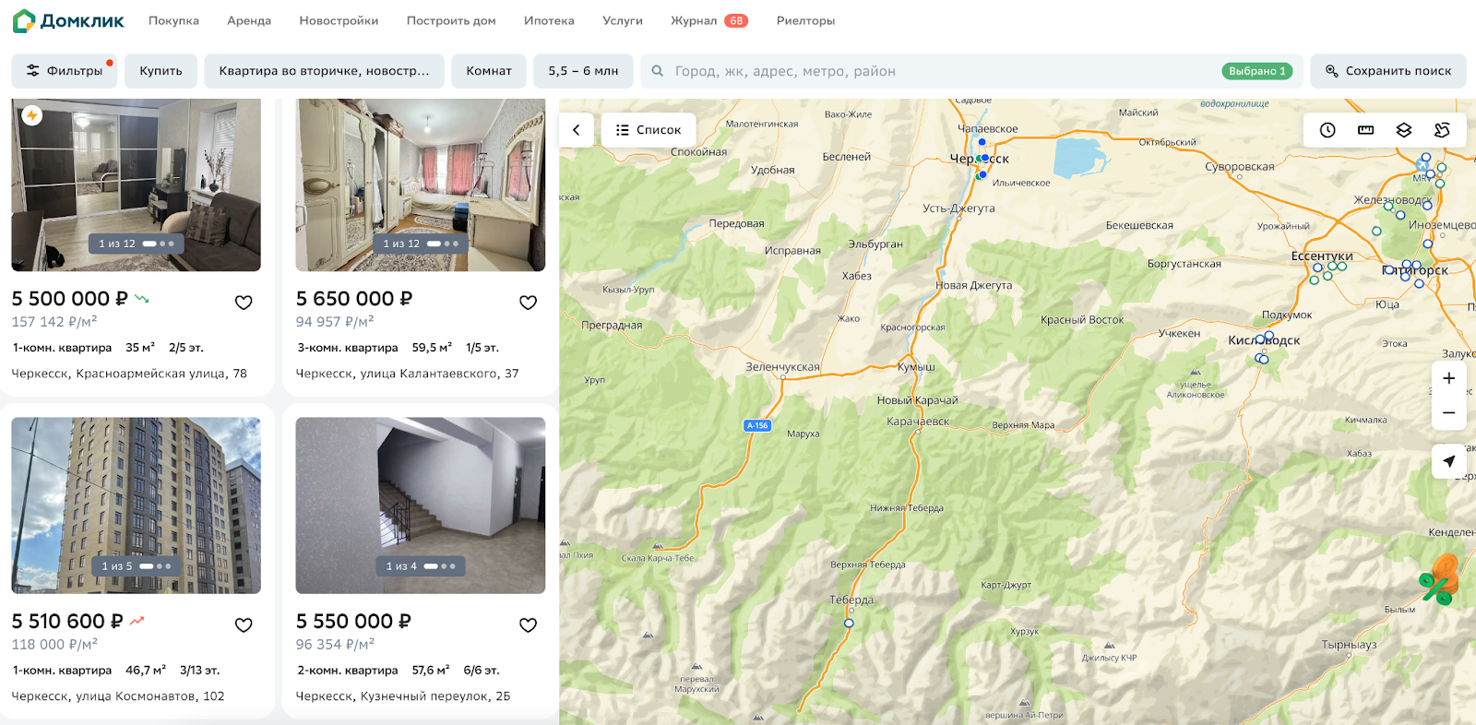Click the Карачаевск label on the map
The image size is (1476, 725).
918,422
